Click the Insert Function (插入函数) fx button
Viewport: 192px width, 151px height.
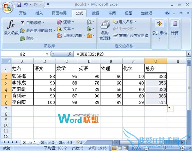11,28
